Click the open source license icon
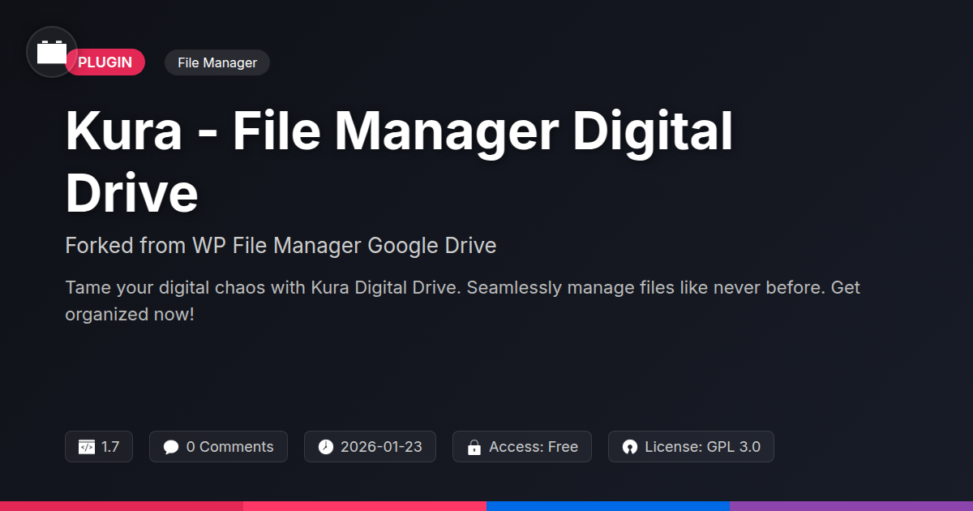Viewport: 973px width, 511px height. (x=630, y=447)
